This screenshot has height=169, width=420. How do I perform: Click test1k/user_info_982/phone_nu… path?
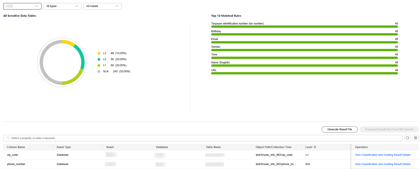276,164
